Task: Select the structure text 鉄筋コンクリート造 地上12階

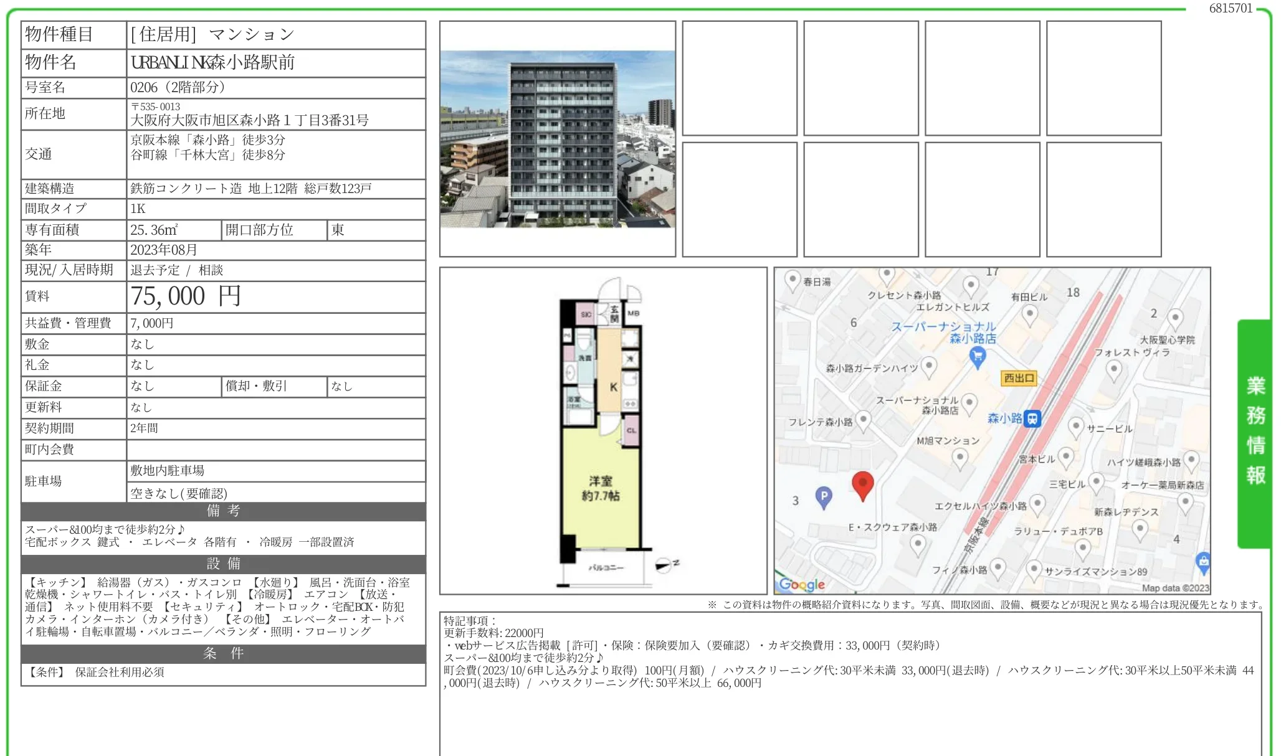Action: pos(214,188)
